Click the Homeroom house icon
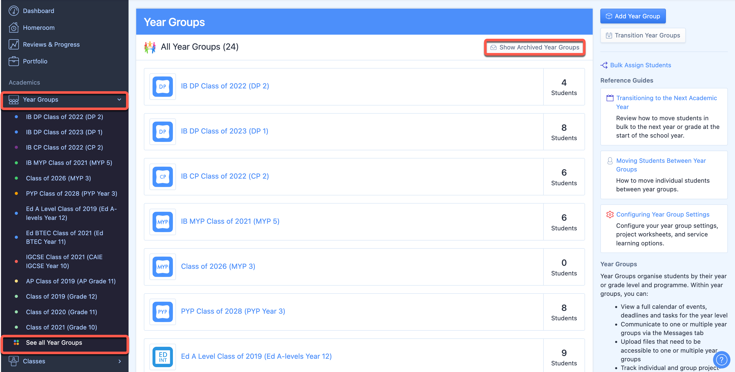The image size is (735, 372). (x=14, y=28)
